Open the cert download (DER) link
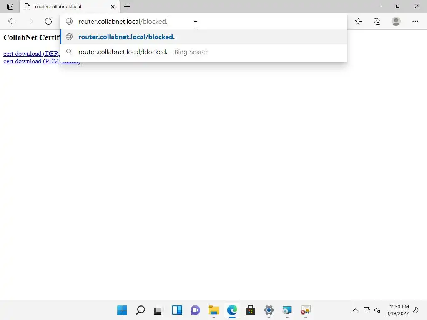The width and height of the screenshot is (427, 320). pyautogui.click(x=32, y=54)
